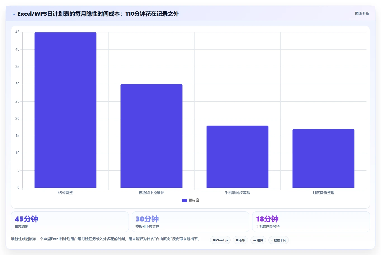The image size is (381, 255).
Task: Open the 30分钟 模板和下拉维护 card
Action: 190,222
